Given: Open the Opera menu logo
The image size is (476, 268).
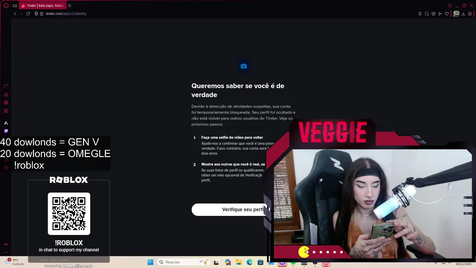Looking at the screenshot, I should coord(6,6).
